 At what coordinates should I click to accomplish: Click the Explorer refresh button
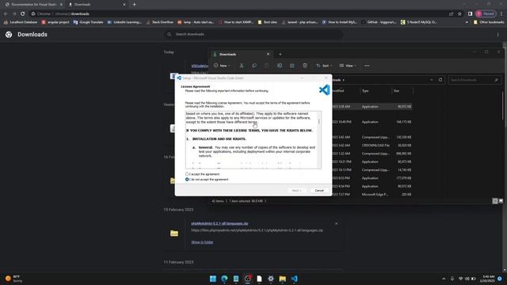coord(440,80)
